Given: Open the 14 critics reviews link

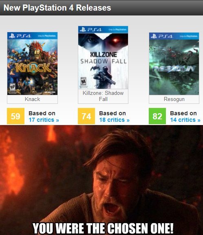Looking at the screenshot, I should point(185,120).
